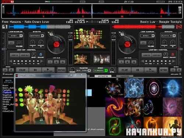Click hot cue 1 on left deck
184x138 pixels.
coord(50,62)
